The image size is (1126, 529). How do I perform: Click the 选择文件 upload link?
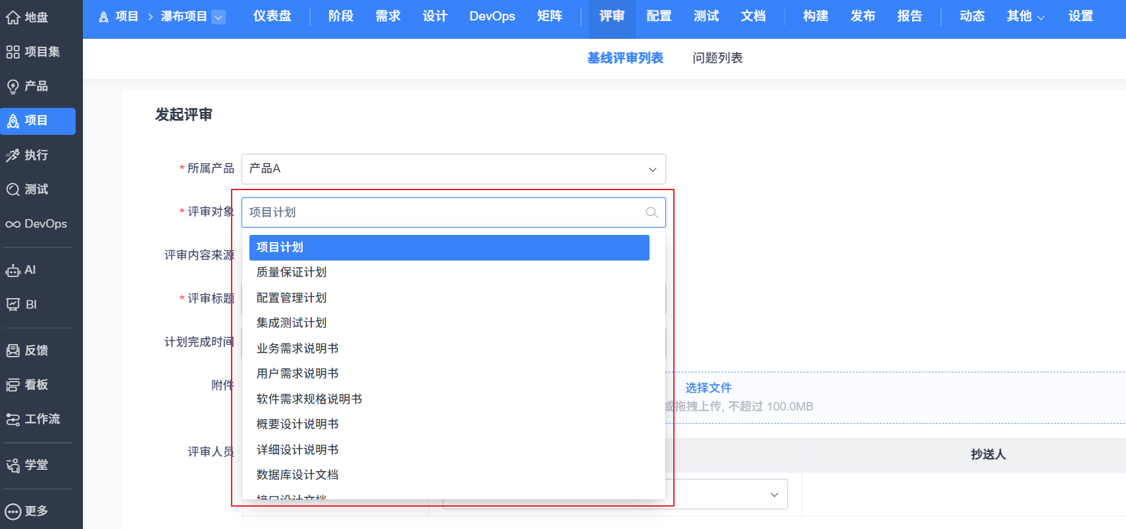point(708,388)
